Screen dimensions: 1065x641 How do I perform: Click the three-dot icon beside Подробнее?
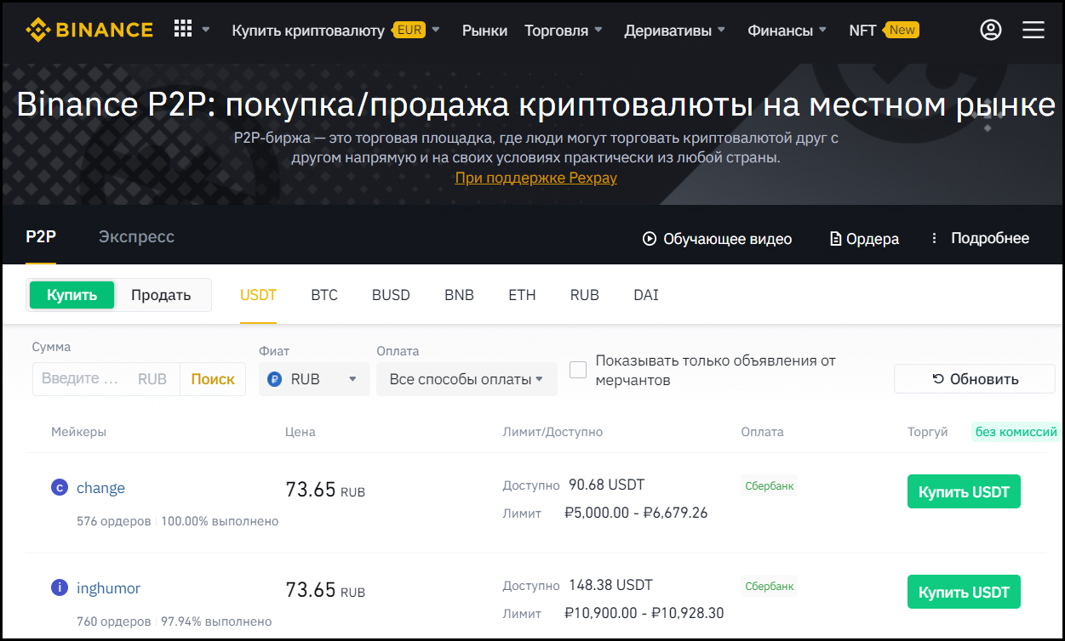(x=934, y=238)
